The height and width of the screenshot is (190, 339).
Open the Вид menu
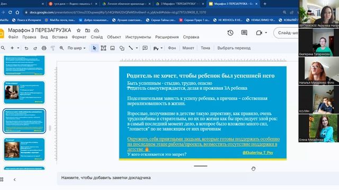[x=44, y=37]
